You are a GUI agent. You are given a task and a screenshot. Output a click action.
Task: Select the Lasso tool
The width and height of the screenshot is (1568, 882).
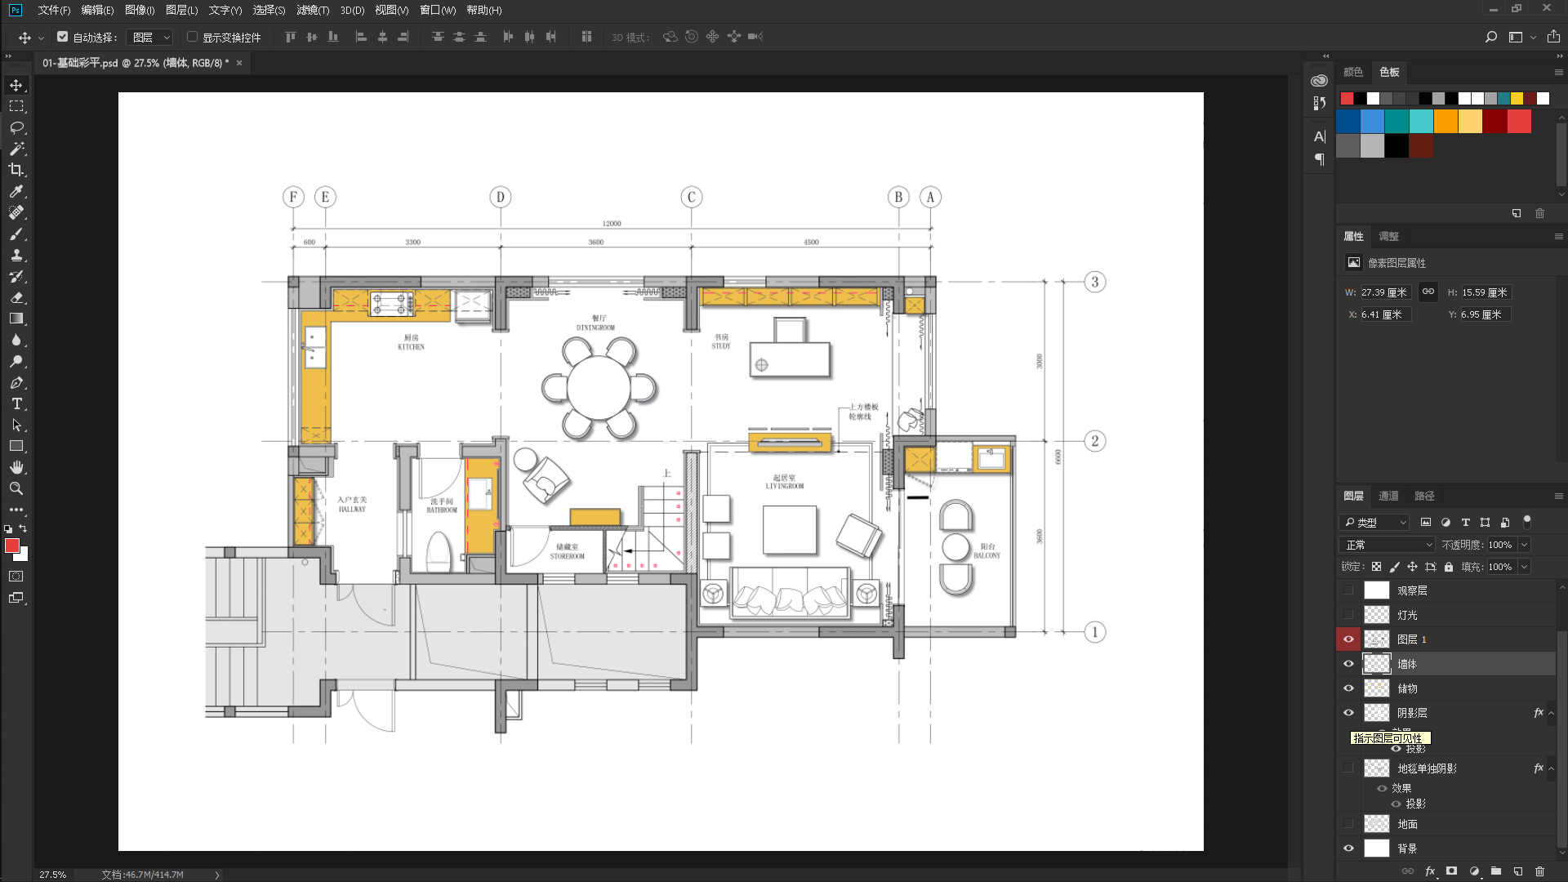tap(16, 127)
